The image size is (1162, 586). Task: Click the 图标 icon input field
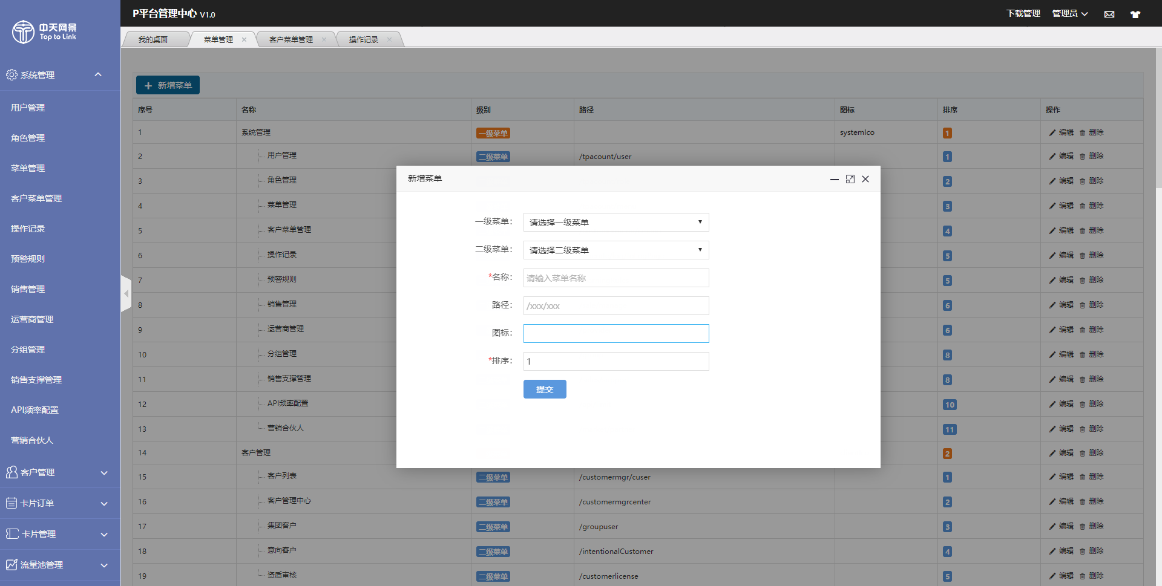click(616, 333)
